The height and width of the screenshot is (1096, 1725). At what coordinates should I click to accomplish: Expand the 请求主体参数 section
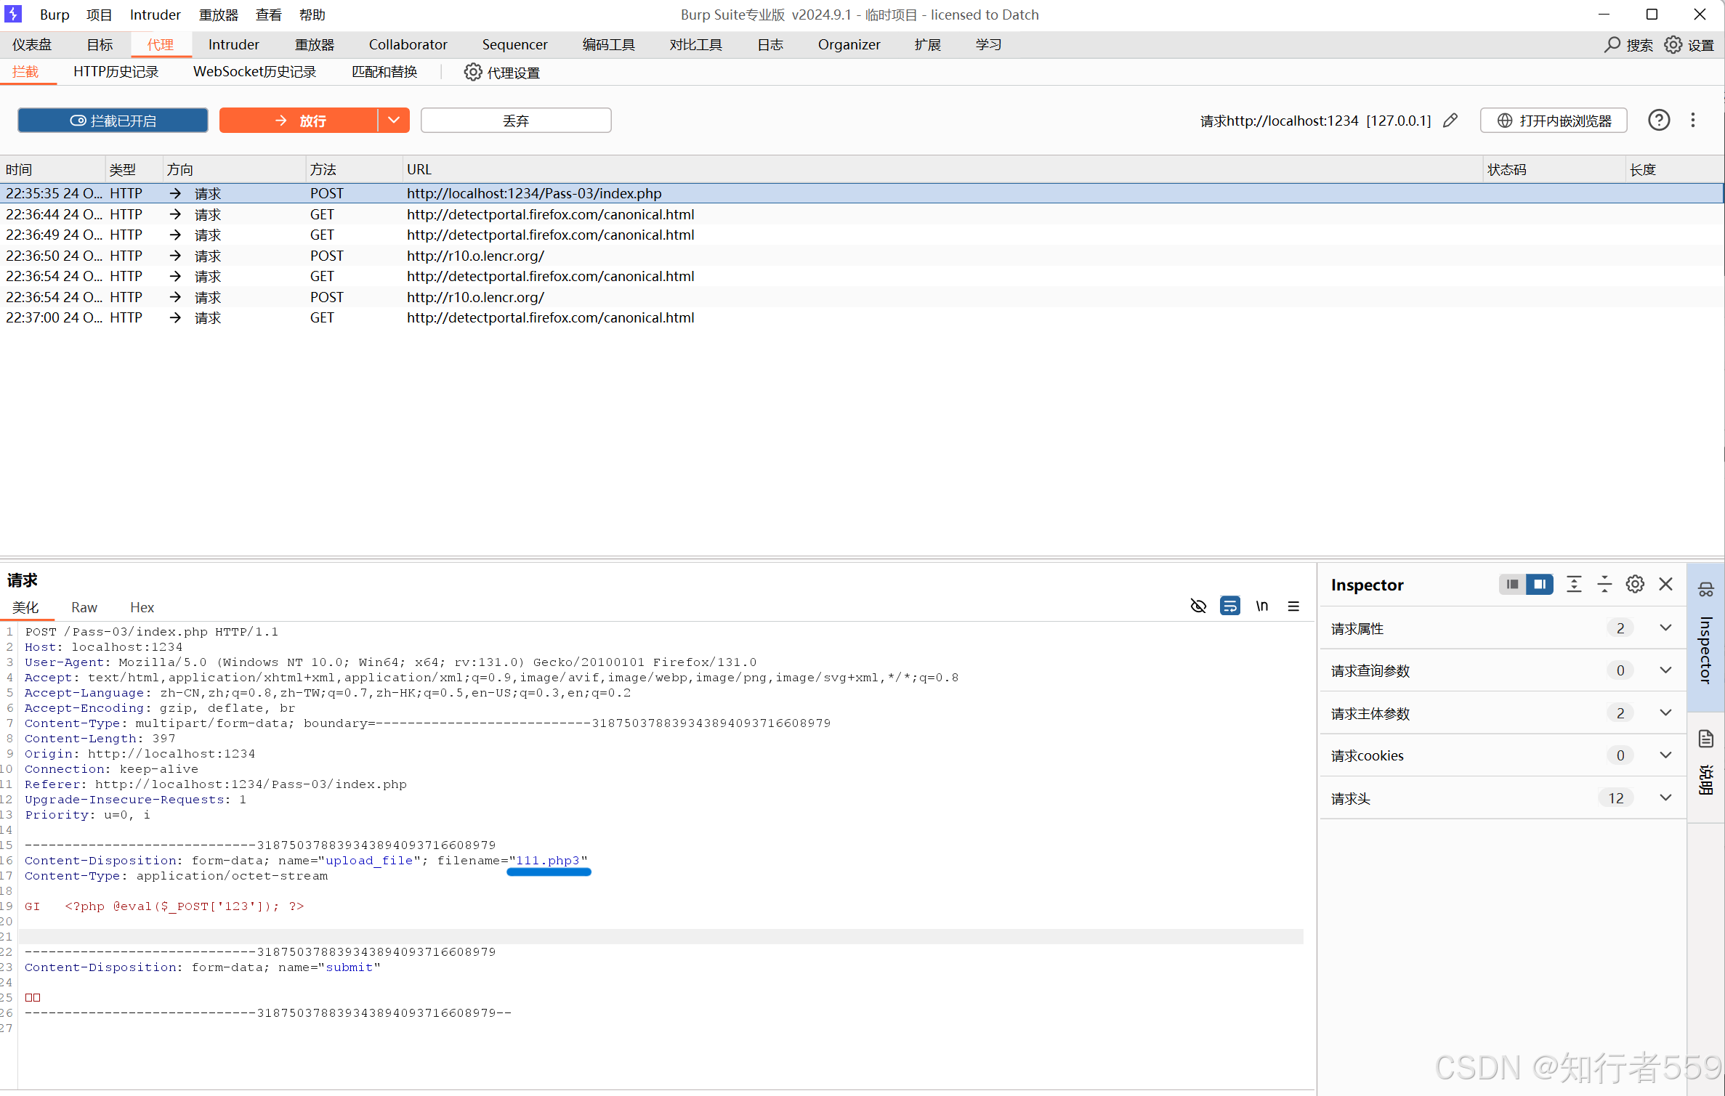(x=1665, y=713)
